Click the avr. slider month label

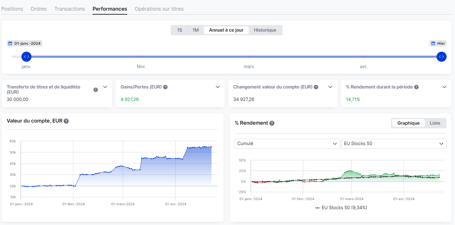point(364,67)
